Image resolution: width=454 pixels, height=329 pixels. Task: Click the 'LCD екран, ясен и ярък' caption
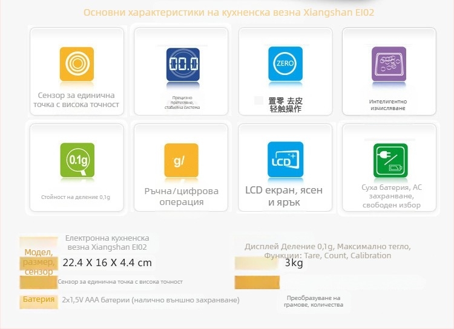tap(284, 196)
